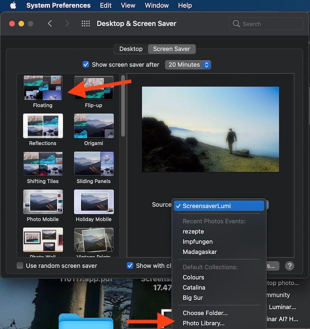Select the Holiday Mobile screen saver
This screenshot has height=329, width=310.
pos(93,202)
